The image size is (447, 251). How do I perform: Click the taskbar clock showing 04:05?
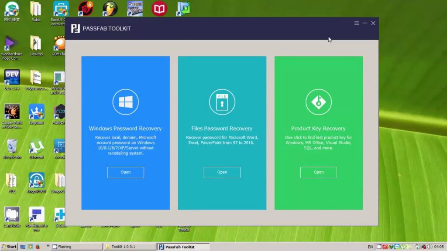439,247
